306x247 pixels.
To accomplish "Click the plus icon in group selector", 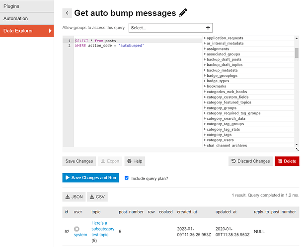I will click(208, 28).
